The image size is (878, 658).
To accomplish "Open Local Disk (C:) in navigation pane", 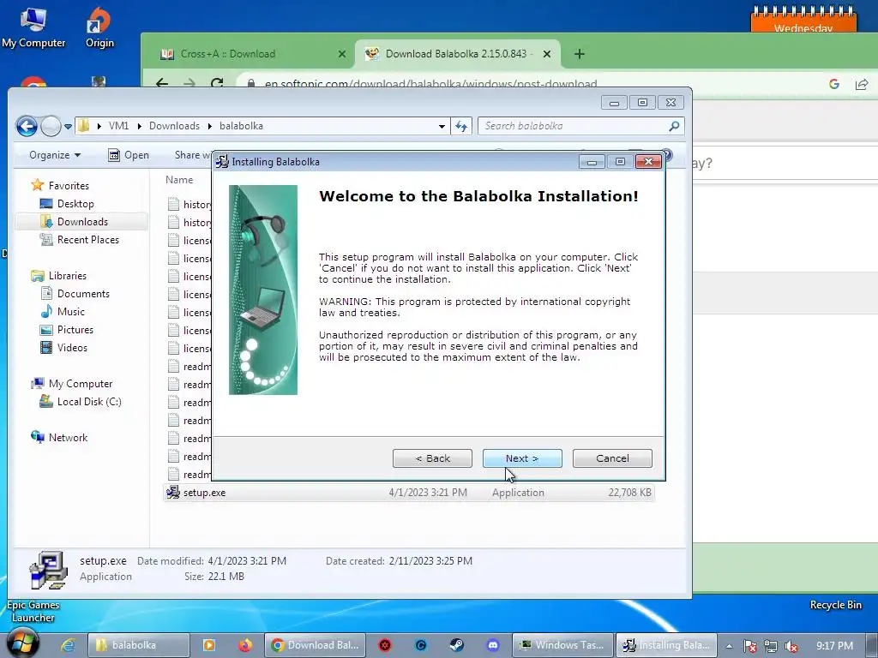I will pyautogui.click(x=89, y=401).
